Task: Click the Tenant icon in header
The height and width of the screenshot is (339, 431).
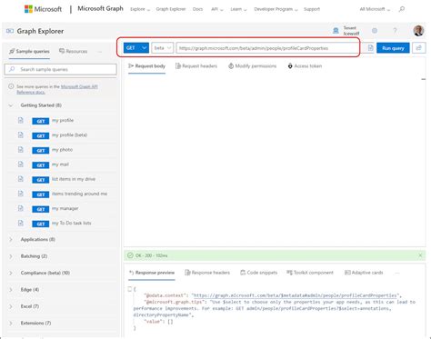Action: point(336,31)
